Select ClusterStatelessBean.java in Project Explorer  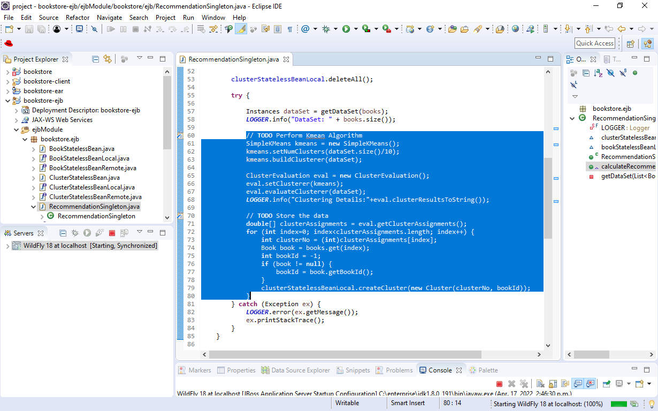point(79,178)
